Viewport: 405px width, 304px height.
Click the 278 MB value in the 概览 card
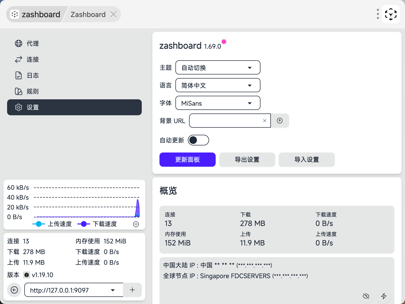click(x=253, y=223)
